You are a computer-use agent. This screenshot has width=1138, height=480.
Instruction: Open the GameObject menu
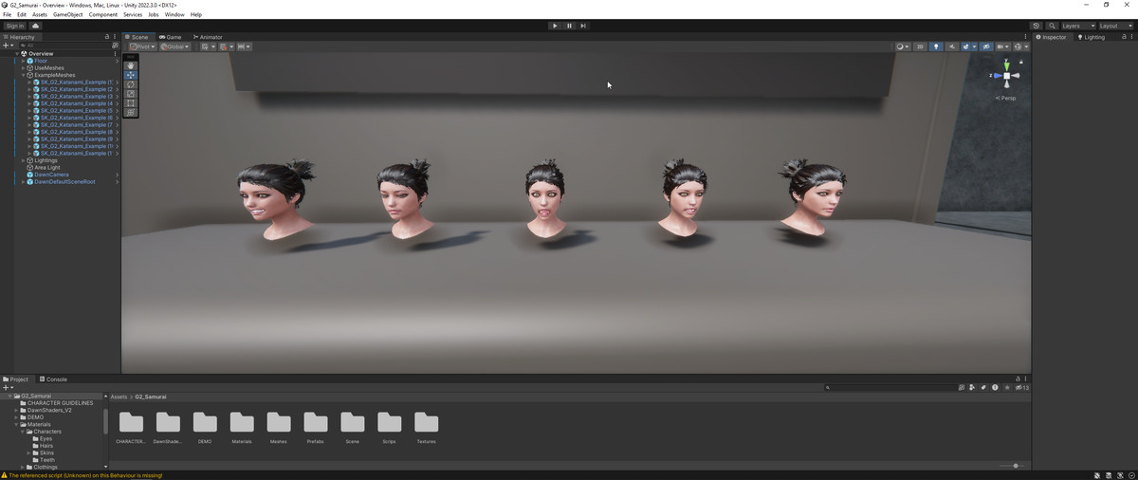point(67,15)
